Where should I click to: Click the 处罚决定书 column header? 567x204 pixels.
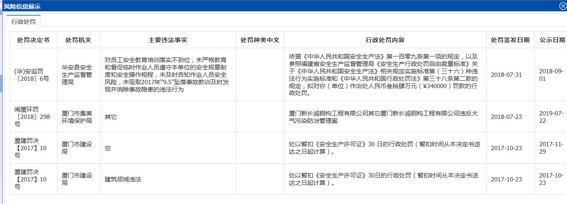point(34,40)
